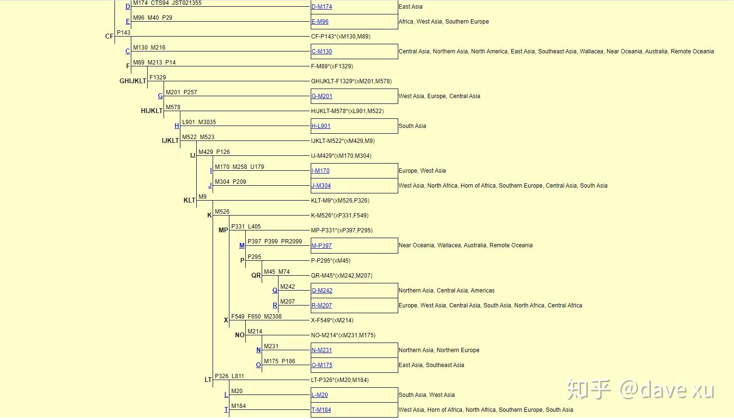
Task: Open the N-M231 link
Action: [322, 350]
